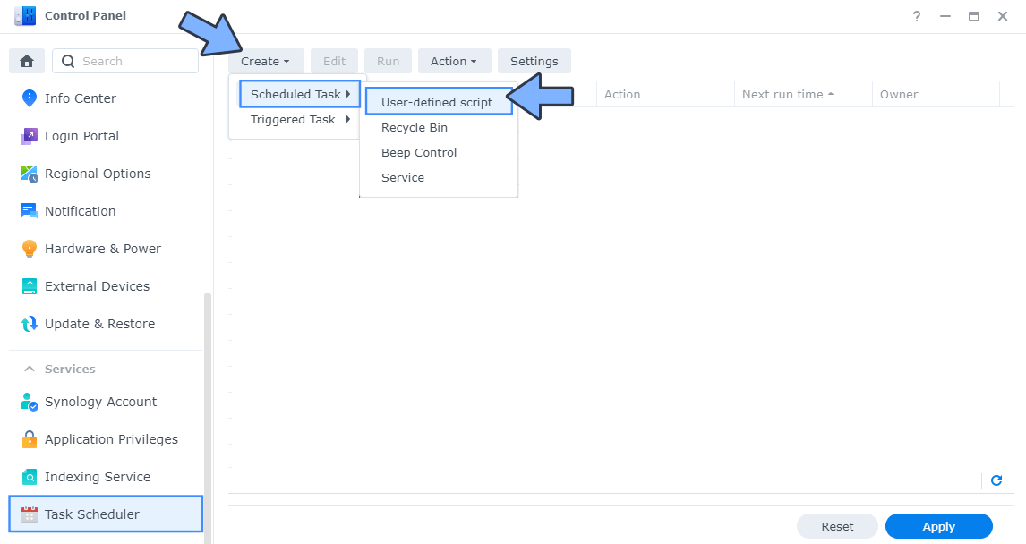Viewport: 1026px width, 544px height.
Task: Click the Application Privileges lock icon
Action: click(x=29, y=439)
